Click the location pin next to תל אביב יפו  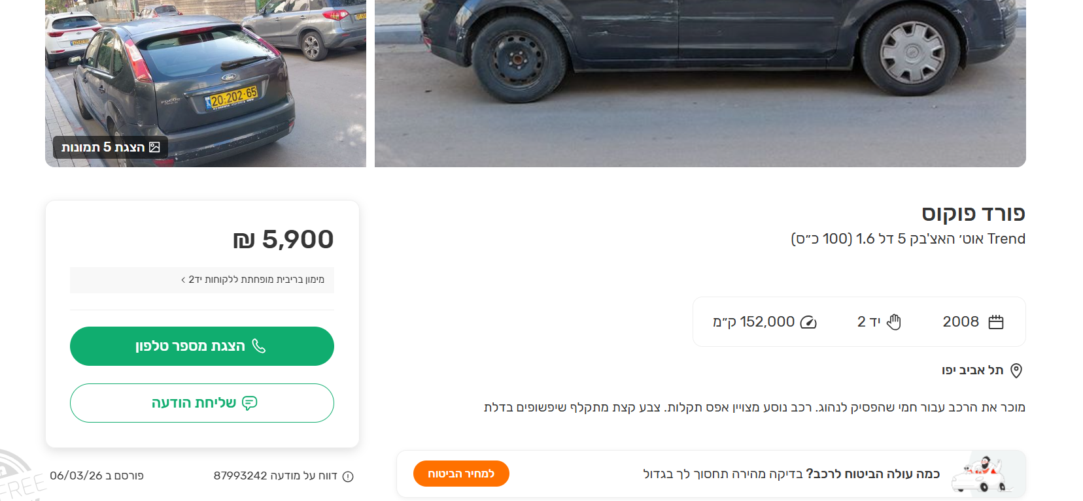pos(1018,370)
